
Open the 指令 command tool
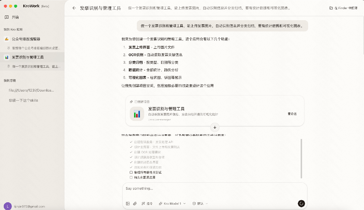coord(147,203)
